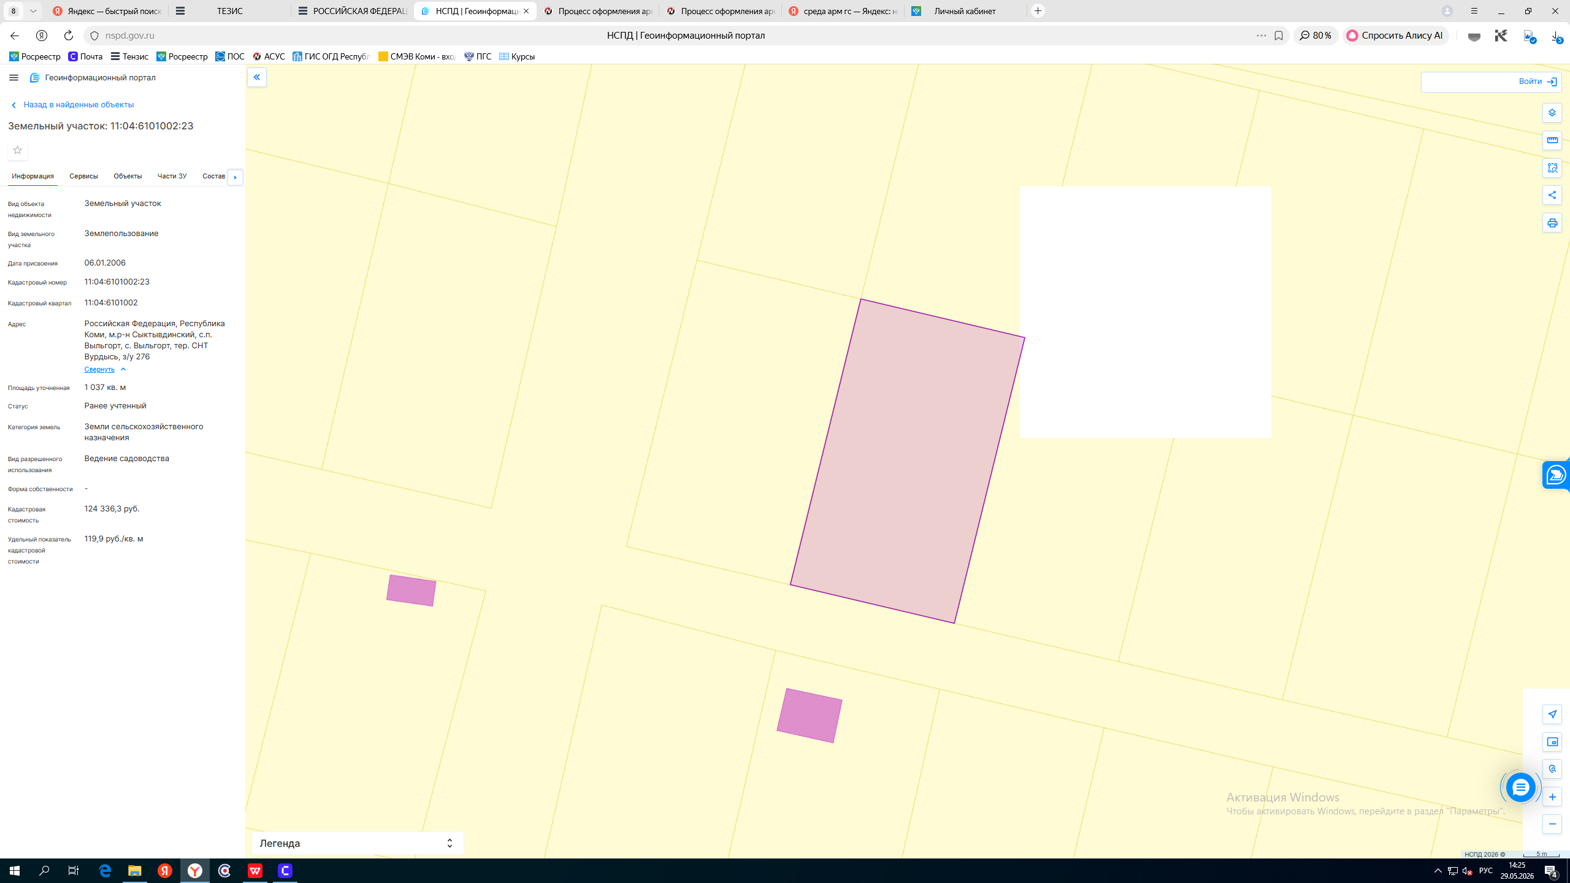1570x883 pixels.
Task: Share the current map view
Action: point(1552,196)
